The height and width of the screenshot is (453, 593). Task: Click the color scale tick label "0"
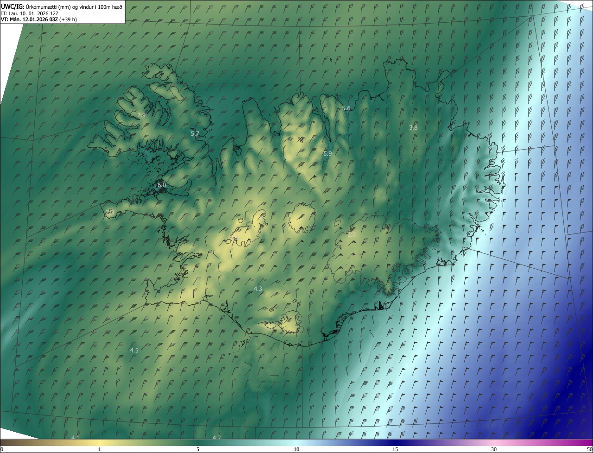click(x=2, y=449)
